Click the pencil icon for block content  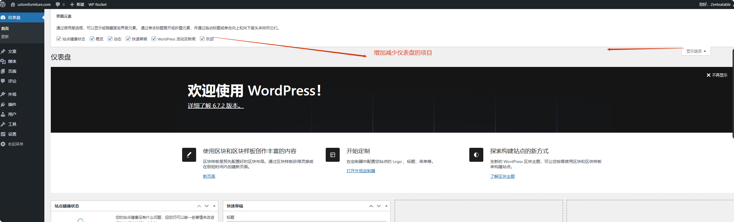point(189,155)
